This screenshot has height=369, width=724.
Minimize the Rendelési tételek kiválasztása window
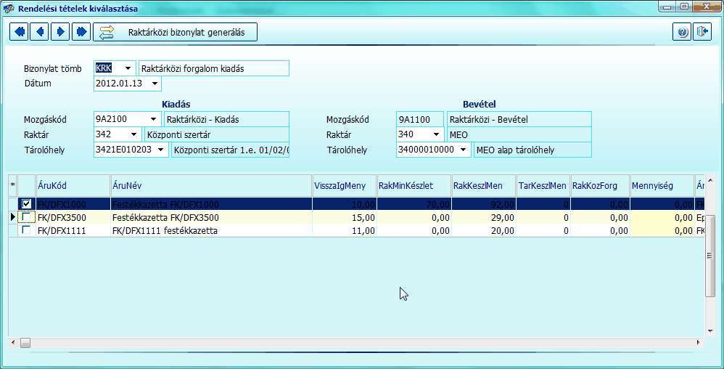pyautogui.click(x=668, y=7)
